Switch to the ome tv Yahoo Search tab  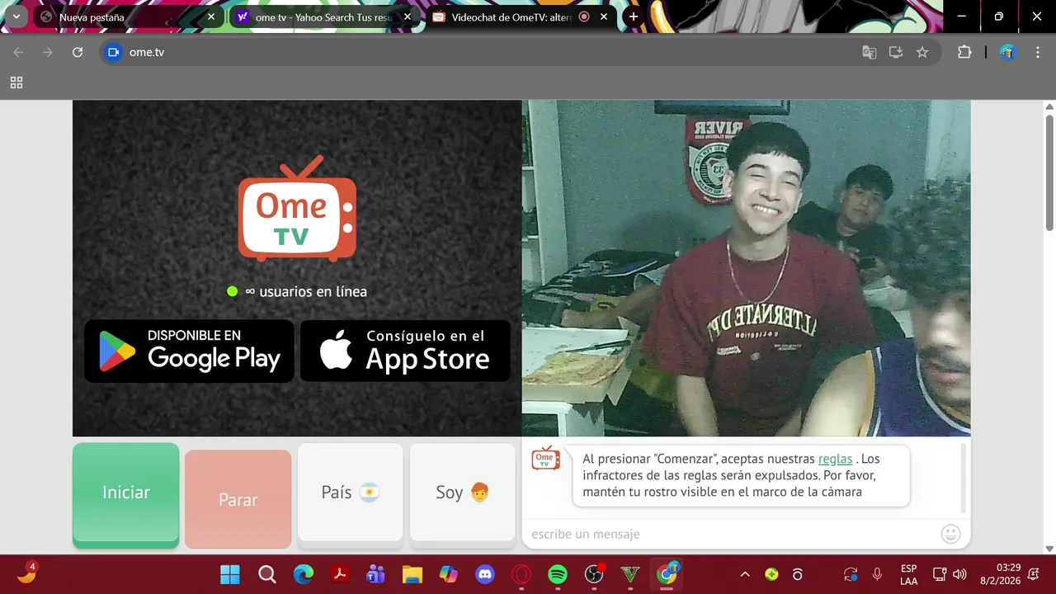click(324, 16)
